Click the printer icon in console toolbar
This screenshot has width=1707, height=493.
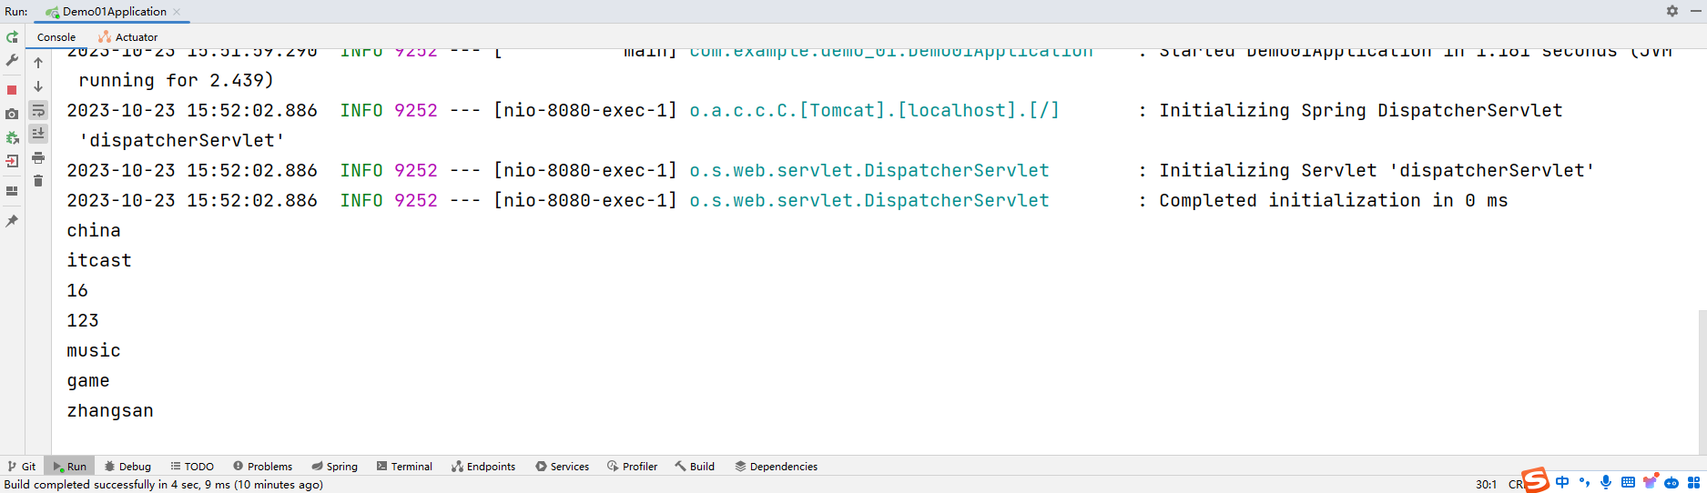coord(38,158)
